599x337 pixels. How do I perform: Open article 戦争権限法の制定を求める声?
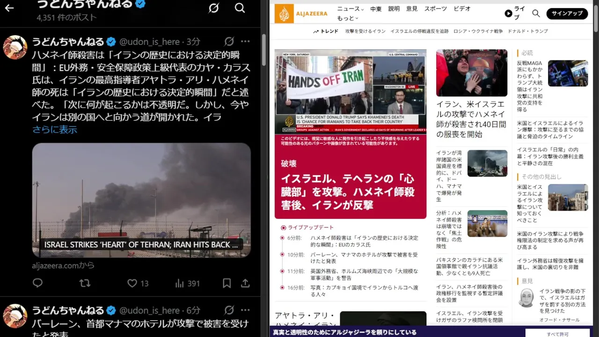pyautogui.click(x=550, y=240)
